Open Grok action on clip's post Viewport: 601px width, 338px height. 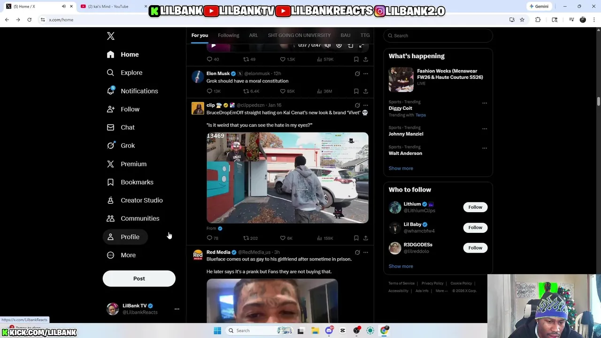pos(357,105)
